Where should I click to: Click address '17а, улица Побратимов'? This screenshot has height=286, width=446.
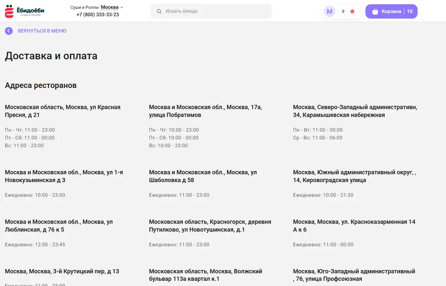(206, 111)
